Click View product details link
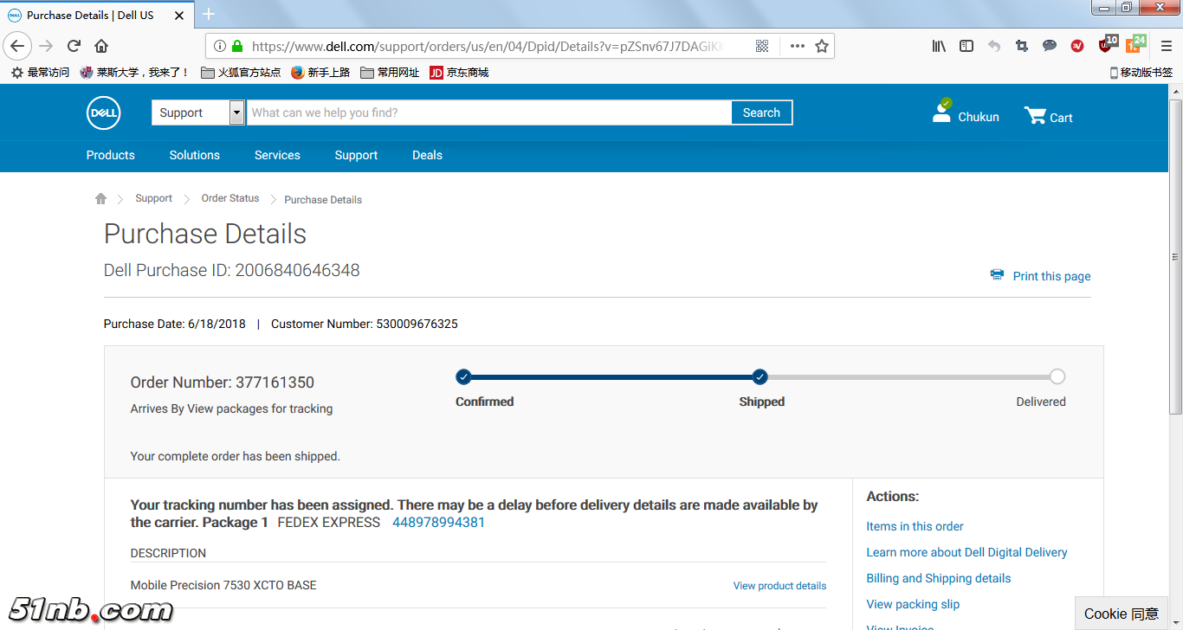Viewport: 1183px width, 630px height. pyautogui.click(x=779, y=586)
